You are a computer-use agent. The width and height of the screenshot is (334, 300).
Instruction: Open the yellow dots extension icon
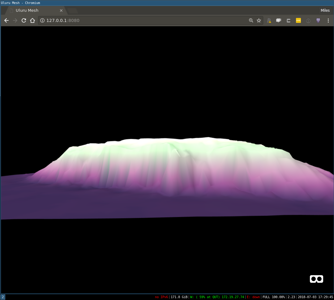[298, 20]
